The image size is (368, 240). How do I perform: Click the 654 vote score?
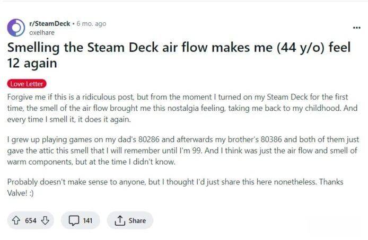click(x=31, y=220)
